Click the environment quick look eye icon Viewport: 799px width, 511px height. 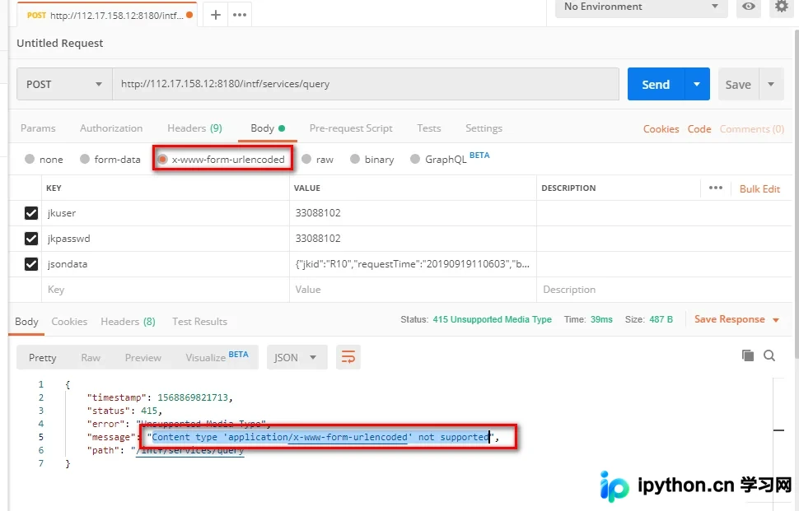(749, 7)
